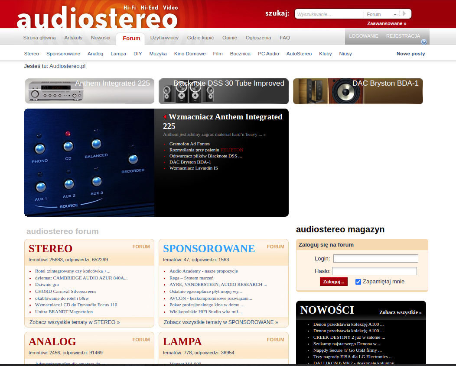This screenshot has height=366, width=456.
Task: Click the REJESTRACJA button
Action: [x=403, y=36]
